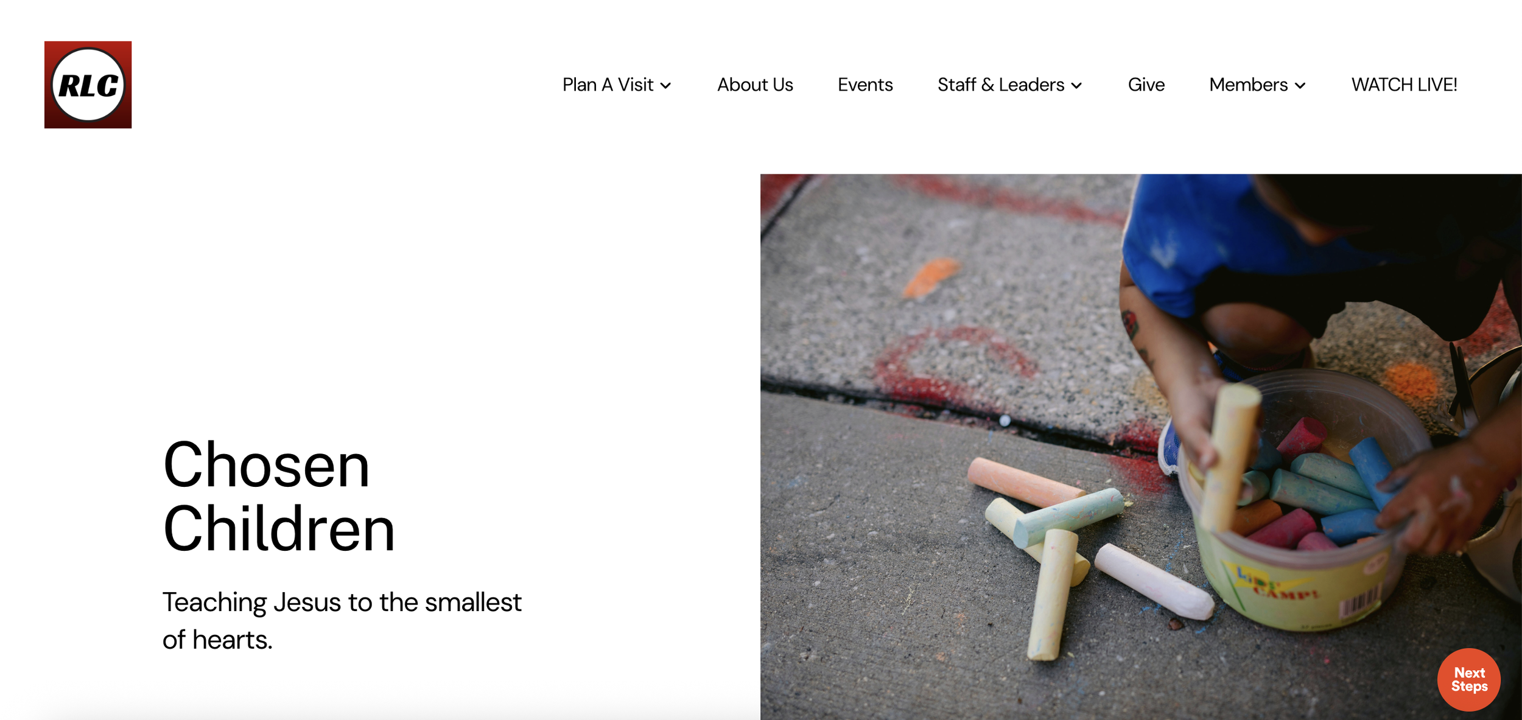Click the sidewalk chalk hero image

coord(1141,447)
